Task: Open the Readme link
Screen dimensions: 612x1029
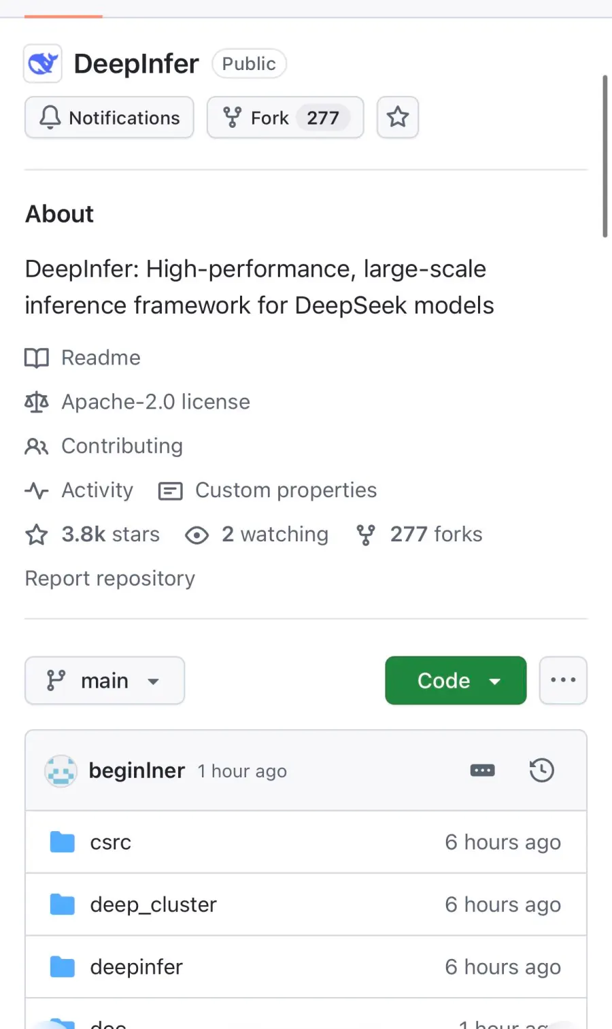Action: [101, 358]
